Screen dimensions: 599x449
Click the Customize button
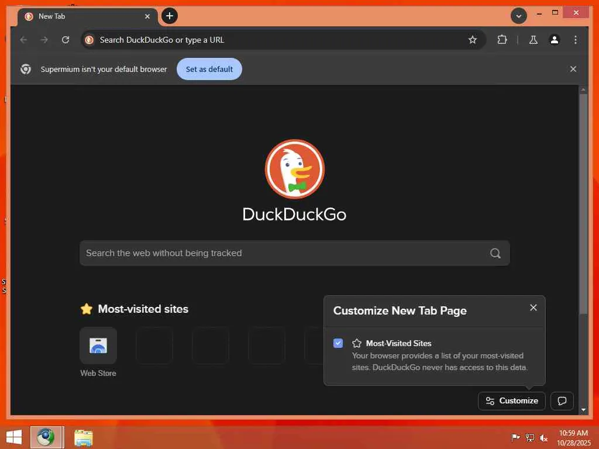click(x=511, y=401)
